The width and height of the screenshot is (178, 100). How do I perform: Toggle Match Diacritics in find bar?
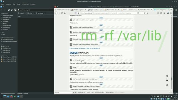tap(100, 92)
